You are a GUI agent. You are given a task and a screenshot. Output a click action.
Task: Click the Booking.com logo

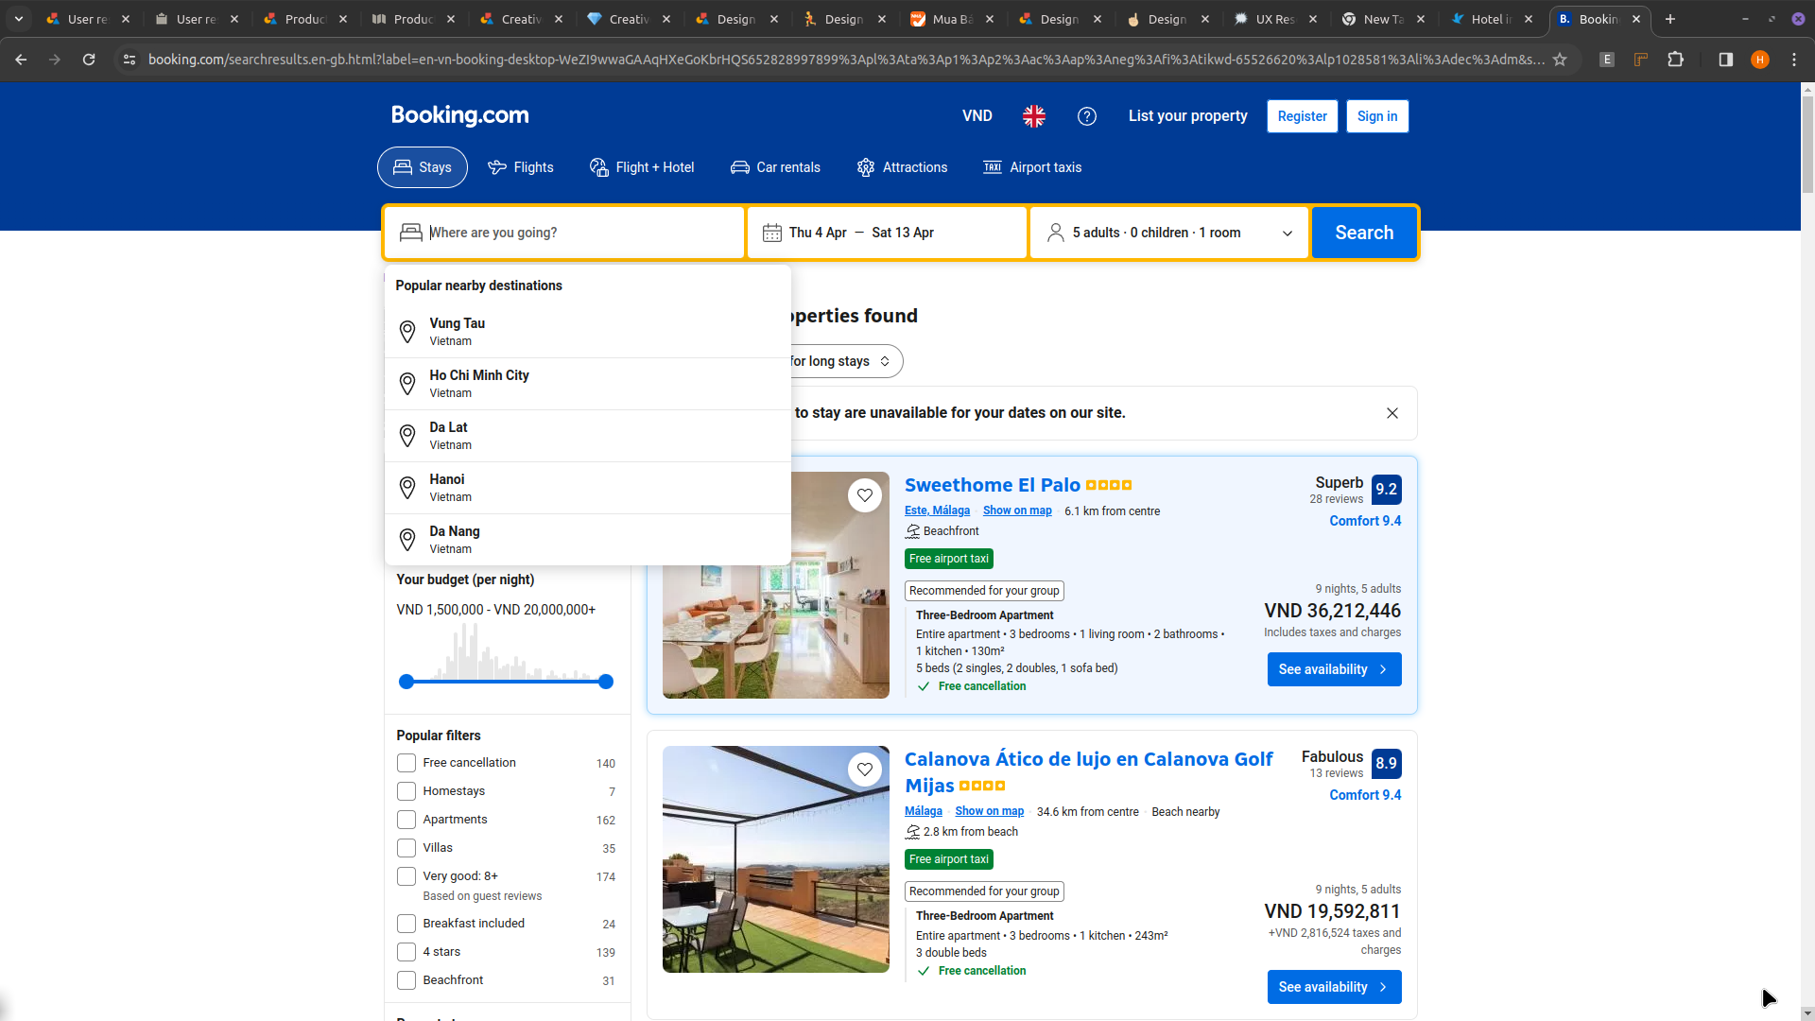[x=460, y=115]
